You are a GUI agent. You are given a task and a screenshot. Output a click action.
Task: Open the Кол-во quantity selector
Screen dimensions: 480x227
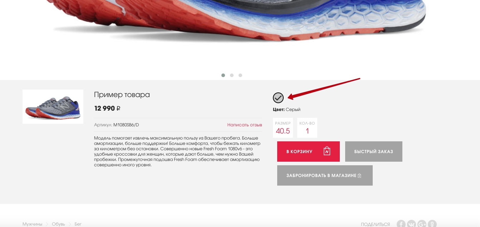coord(307,128)
